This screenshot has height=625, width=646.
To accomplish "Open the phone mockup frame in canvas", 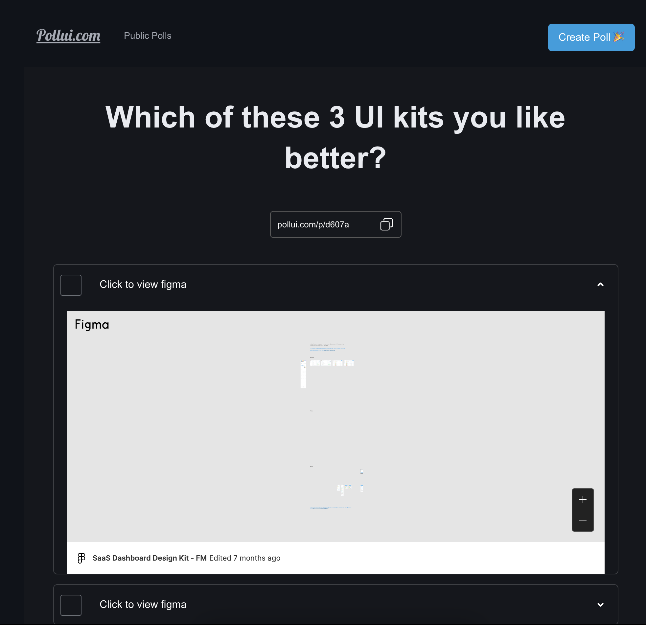I will (361, 471).
